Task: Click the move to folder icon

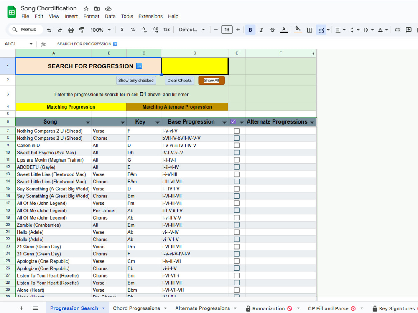Action: 97,8
